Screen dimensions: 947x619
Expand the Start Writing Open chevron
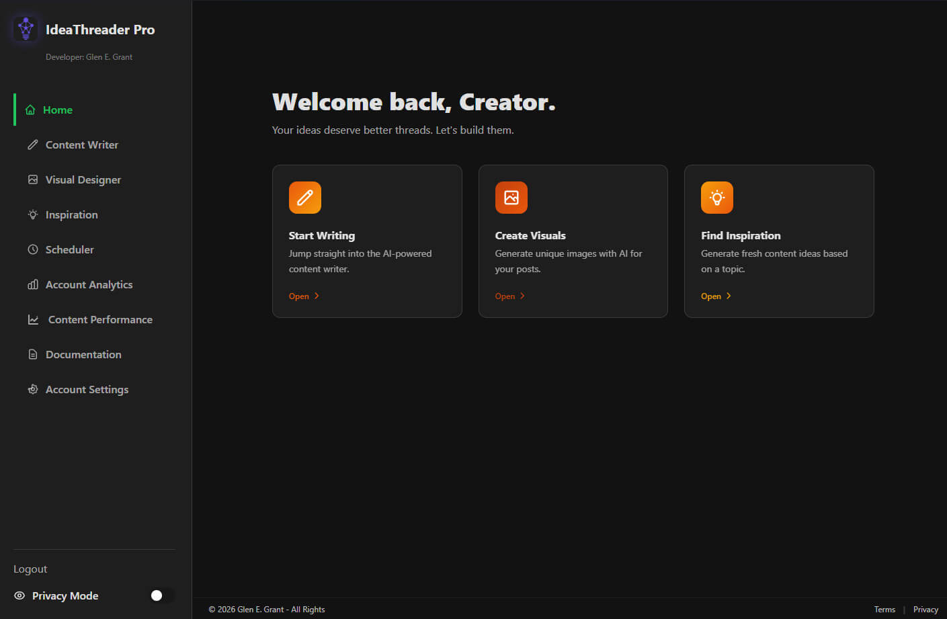(317, 296)
